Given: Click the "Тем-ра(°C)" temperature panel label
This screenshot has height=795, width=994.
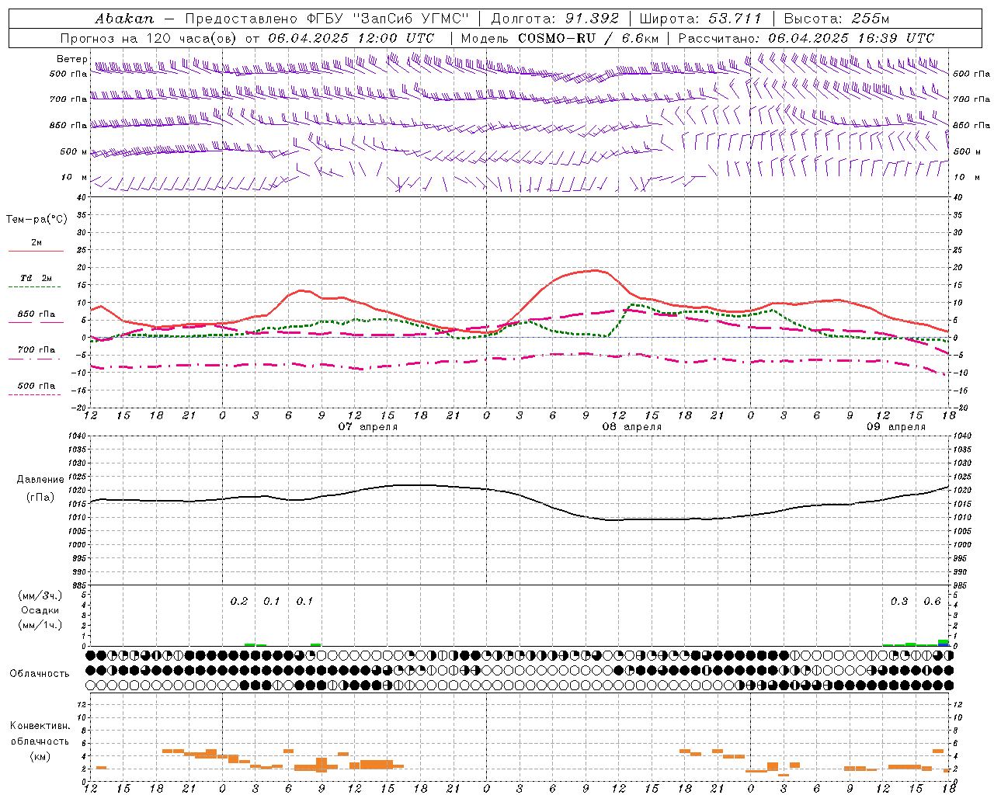Looking at the screenshot, I should click(x=36, y=220).
